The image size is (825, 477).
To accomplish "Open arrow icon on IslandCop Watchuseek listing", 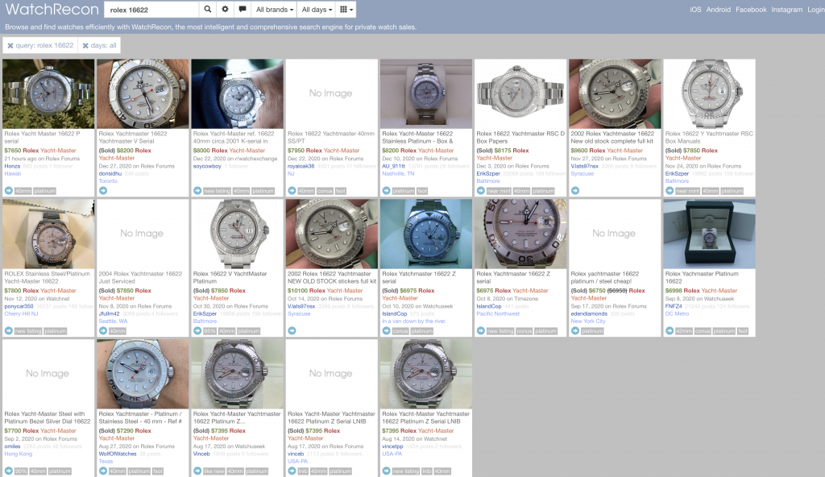I will pyautogui.click(x=386, y=330).
